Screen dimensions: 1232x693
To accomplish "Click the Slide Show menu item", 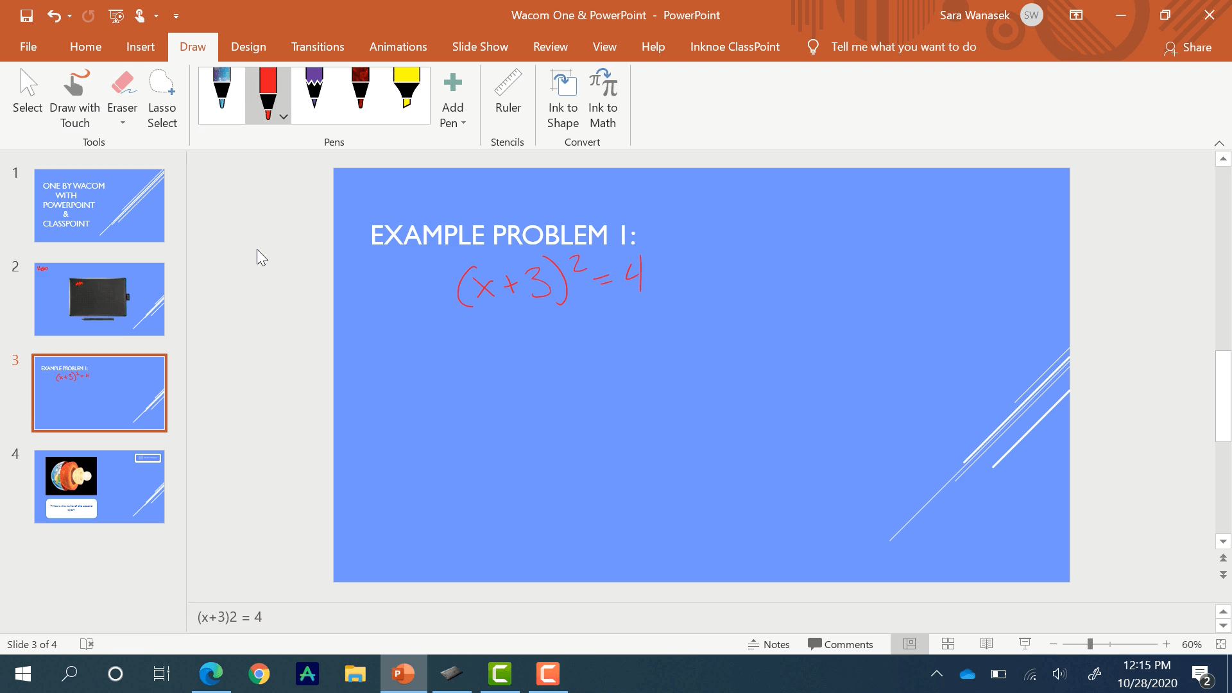I will click(x=480, y=47).
